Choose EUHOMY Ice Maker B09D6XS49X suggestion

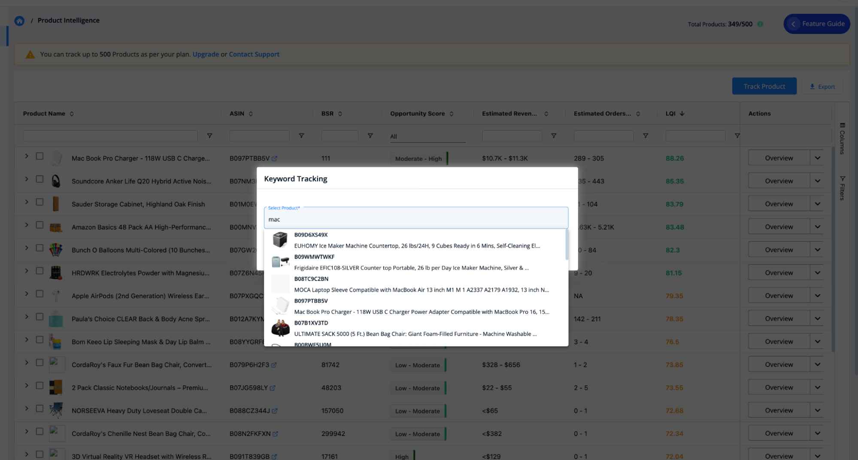pyautogui.click(x=415, y=240)
